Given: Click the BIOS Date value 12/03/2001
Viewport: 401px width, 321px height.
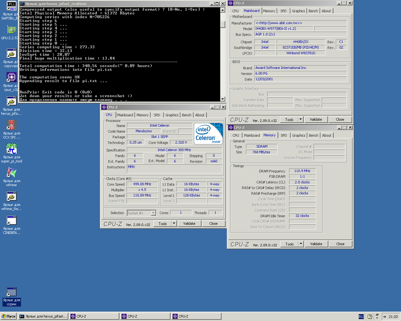Looking at the screenshot, I should point(301,79).
